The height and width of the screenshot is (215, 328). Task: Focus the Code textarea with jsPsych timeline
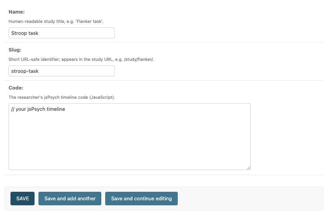130,137
